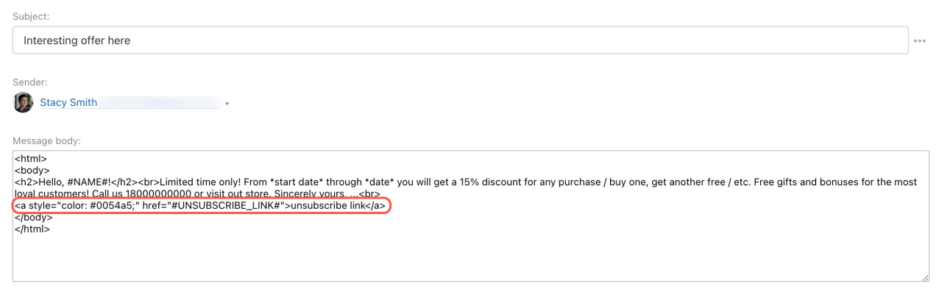Click the "Message body:" label

click(46, 140)
